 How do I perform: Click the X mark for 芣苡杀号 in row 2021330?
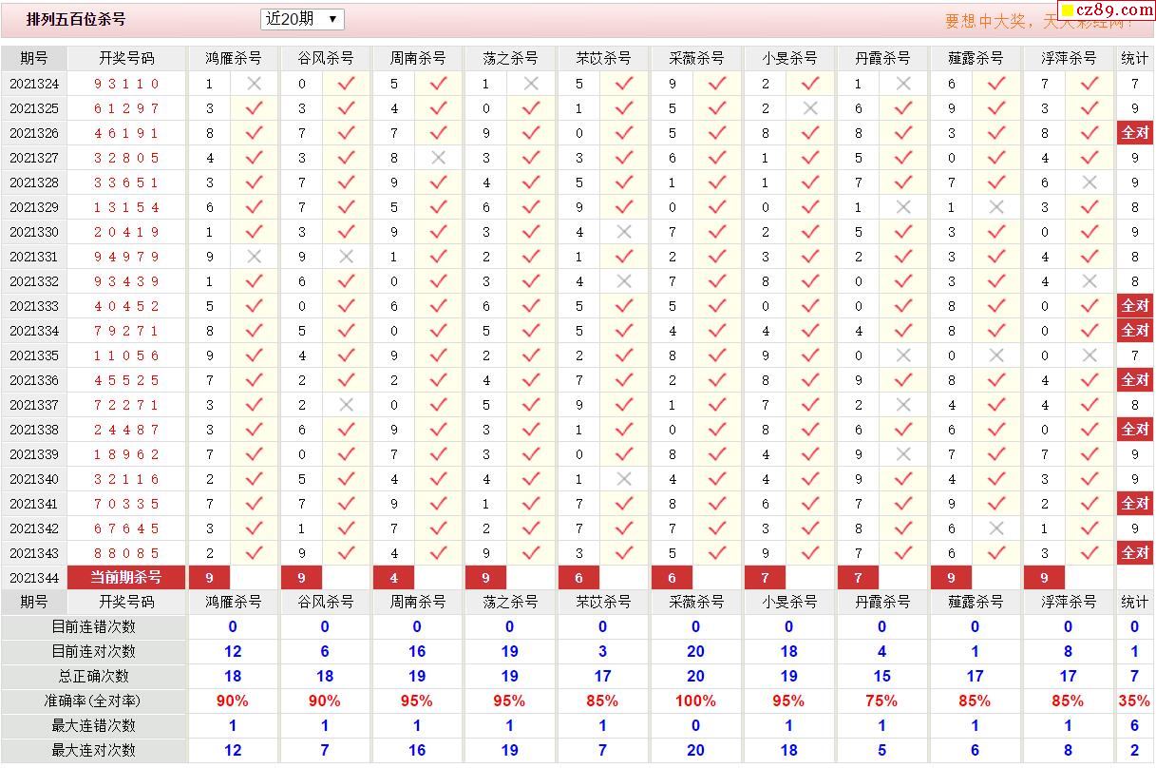coord(624,232)
